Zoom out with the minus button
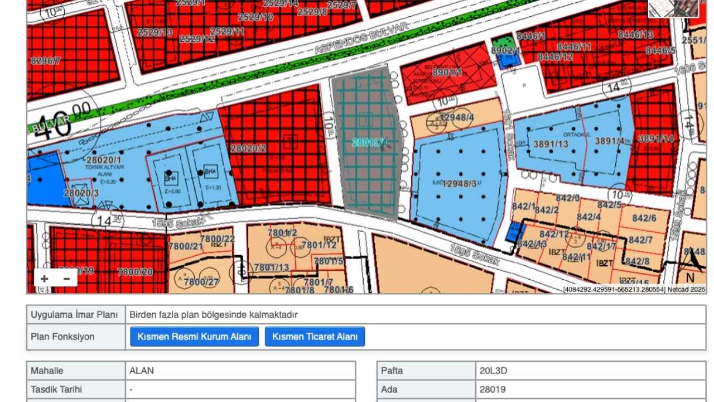Viewport: 714px width, 402px height. click(66, 278)
